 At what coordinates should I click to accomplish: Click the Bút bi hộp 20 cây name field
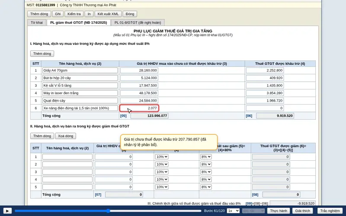pyautogui.click(x=80, y=78)
